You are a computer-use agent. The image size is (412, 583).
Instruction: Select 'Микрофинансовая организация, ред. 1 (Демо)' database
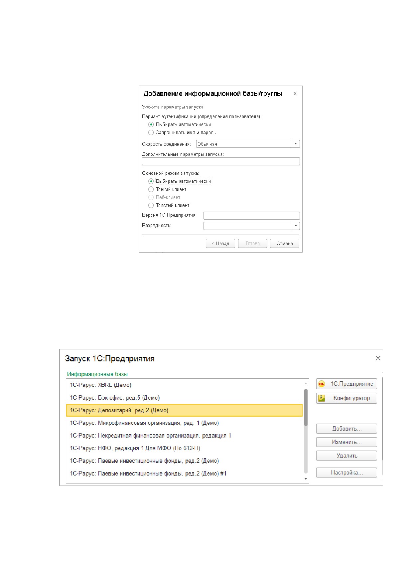[185, 423]
